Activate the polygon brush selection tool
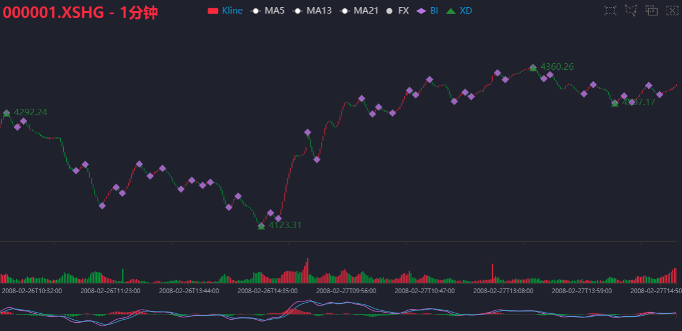 click(631, 11)
